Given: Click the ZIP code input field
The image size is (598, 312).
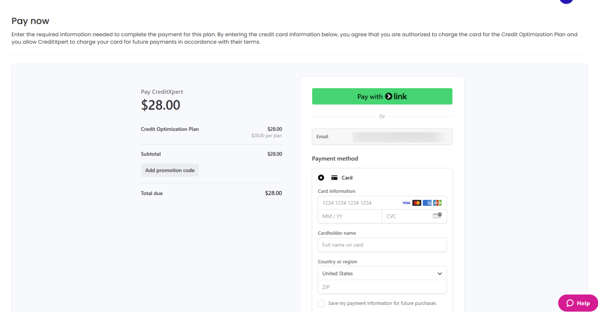Looking at the screenshot, I should (x=382, y=287).
